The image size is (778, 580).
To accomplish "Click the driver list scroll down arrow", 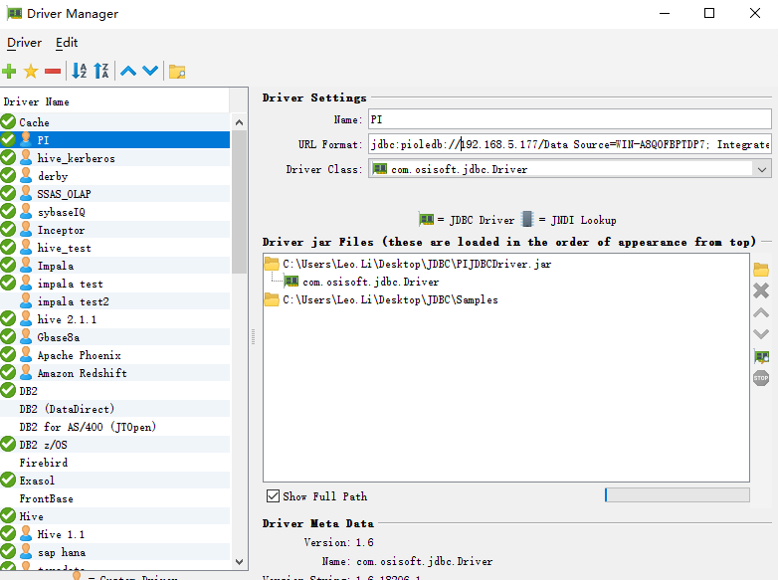I will 239,562.
